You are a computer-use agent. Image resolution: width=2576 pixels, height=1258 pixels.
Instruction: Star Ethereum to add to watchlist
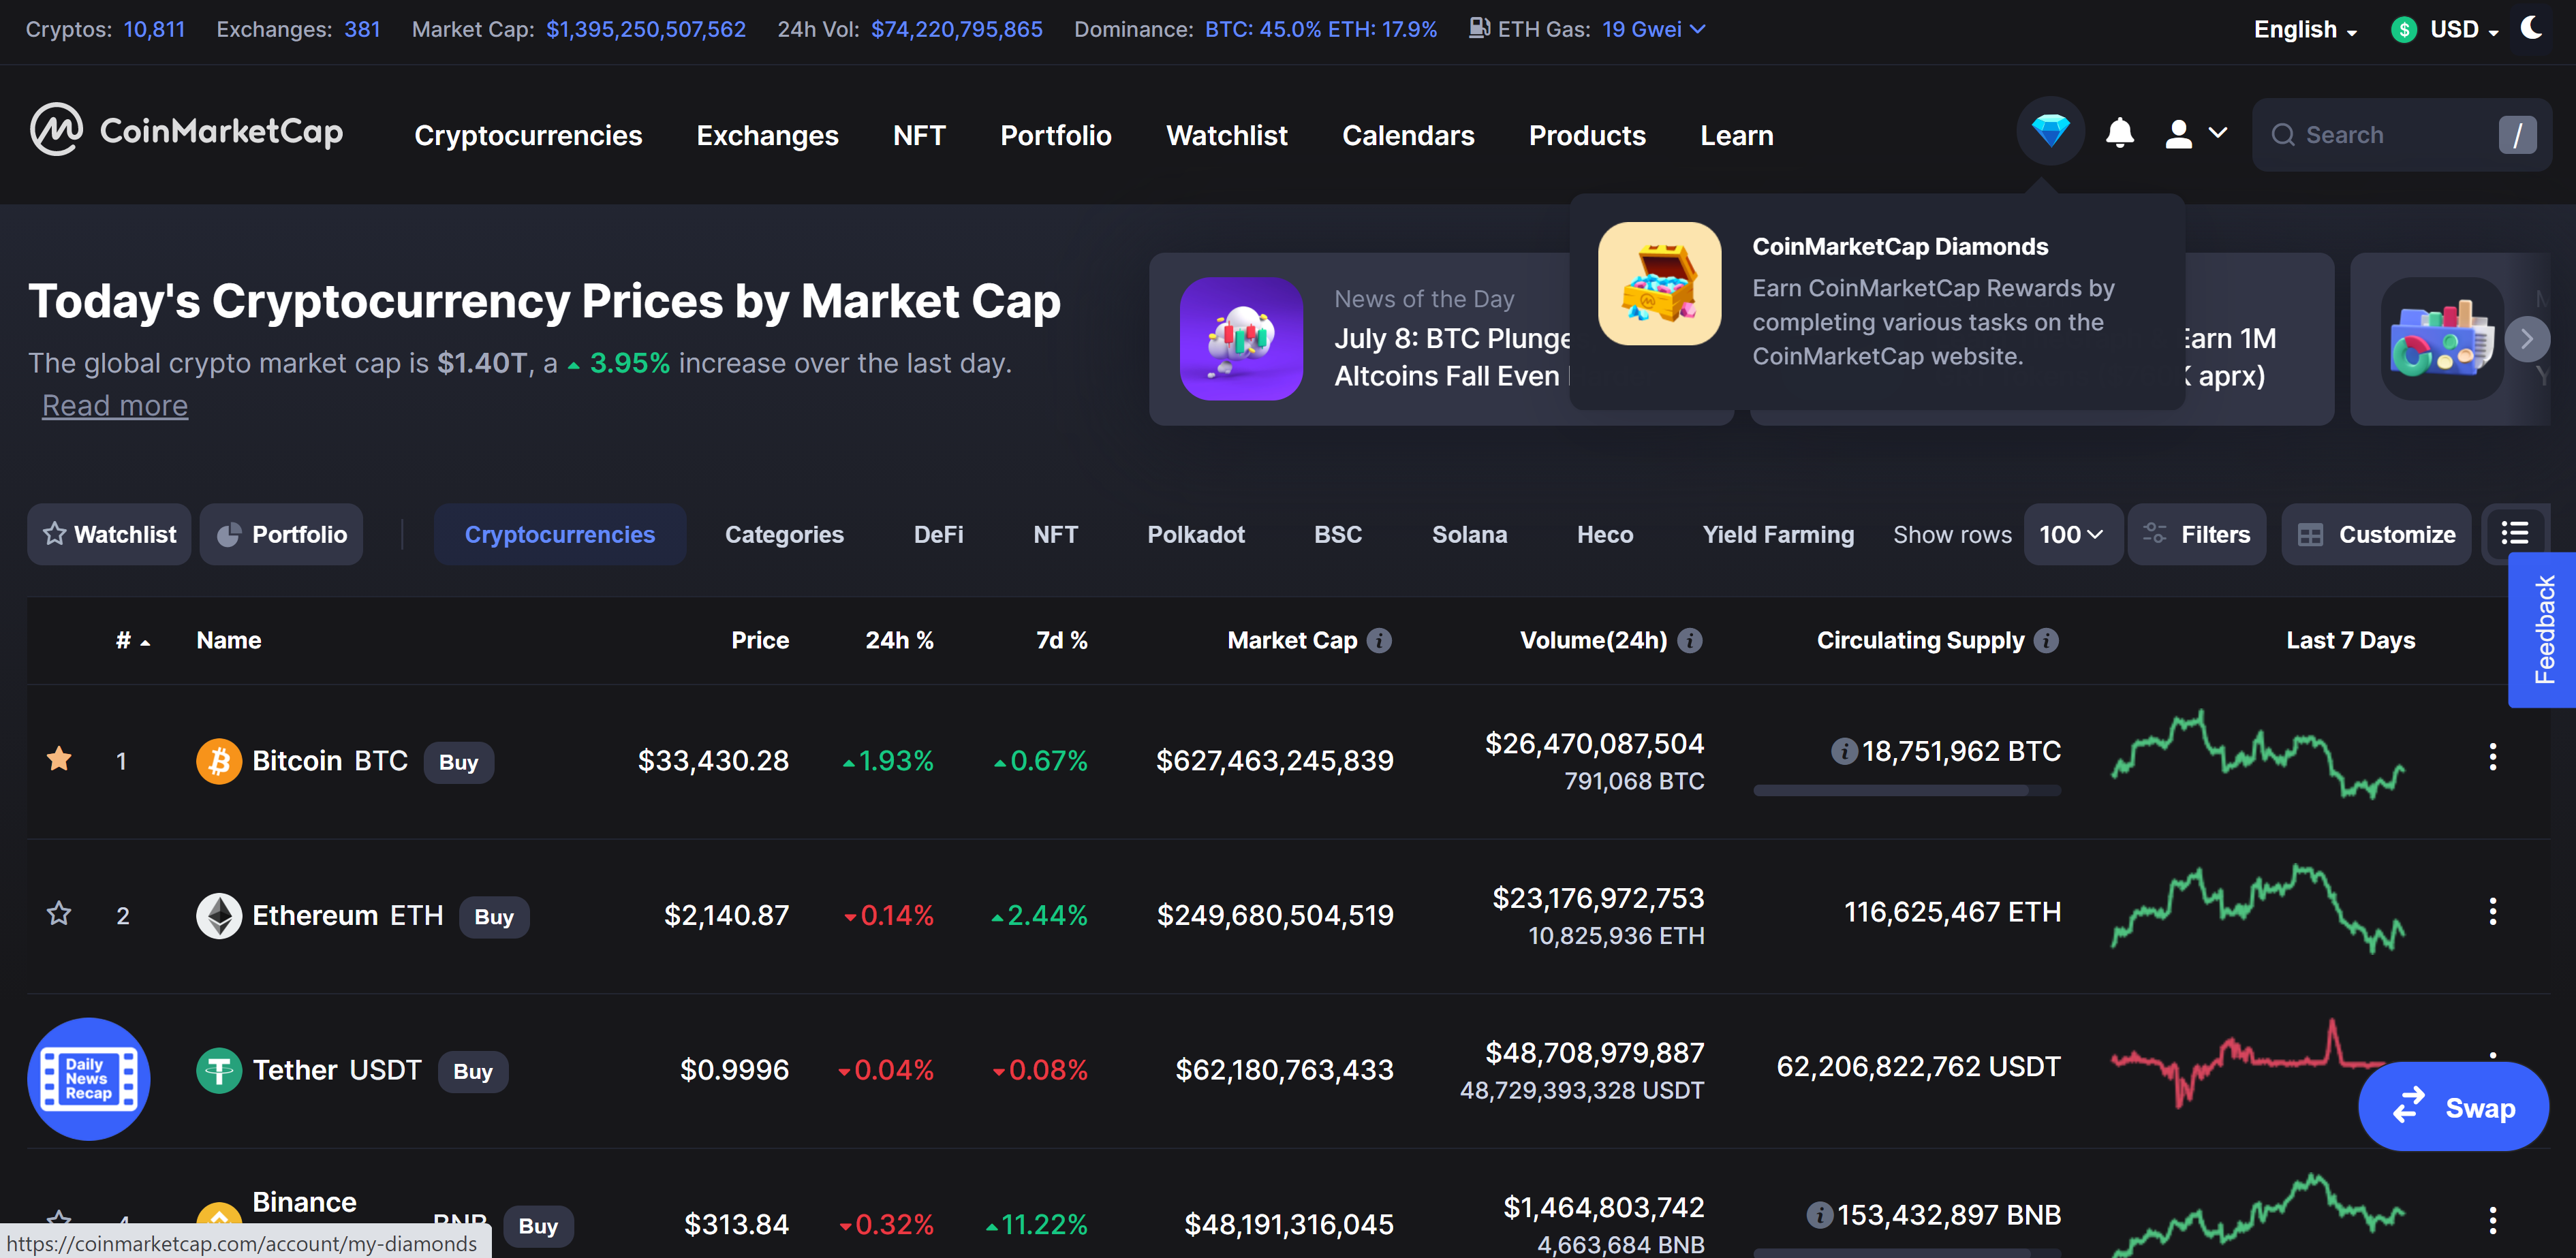pos(59,913)
